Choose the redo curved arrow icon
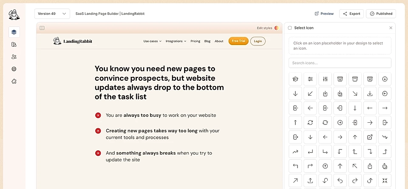The image size is (408, 189). pyautogui.click(x=355, y=181)
